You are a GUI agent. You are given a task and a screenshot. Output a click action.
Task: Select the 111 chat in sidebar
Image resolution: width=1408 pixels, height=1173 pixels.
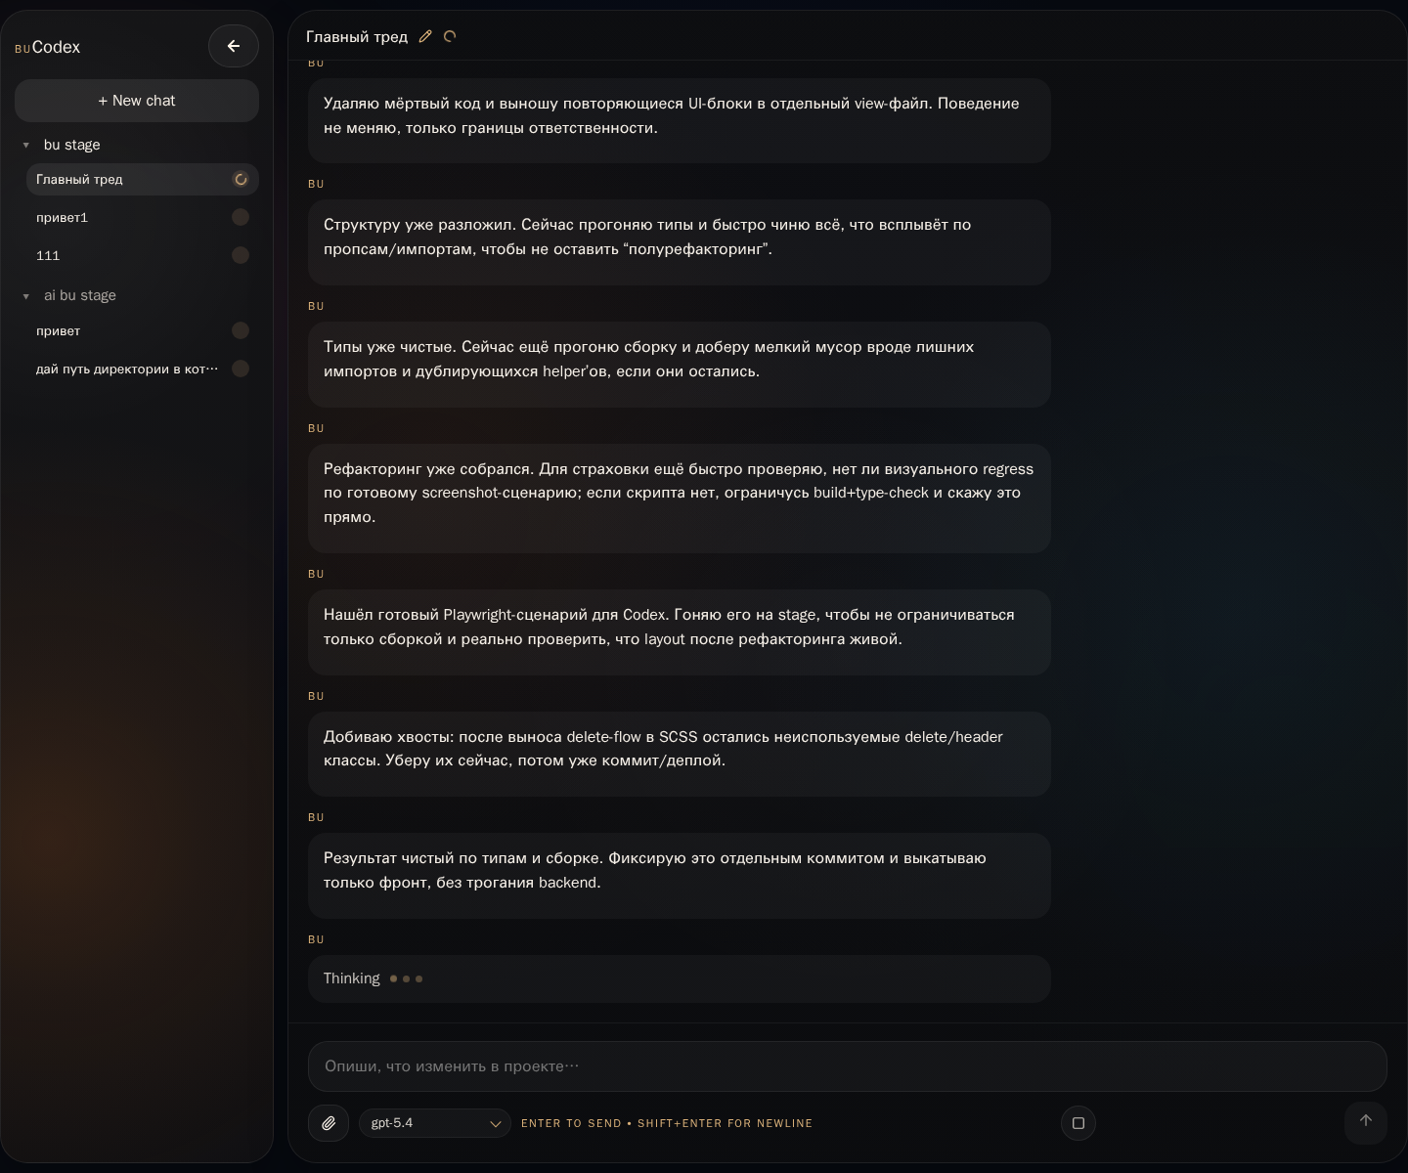[48, 256]
